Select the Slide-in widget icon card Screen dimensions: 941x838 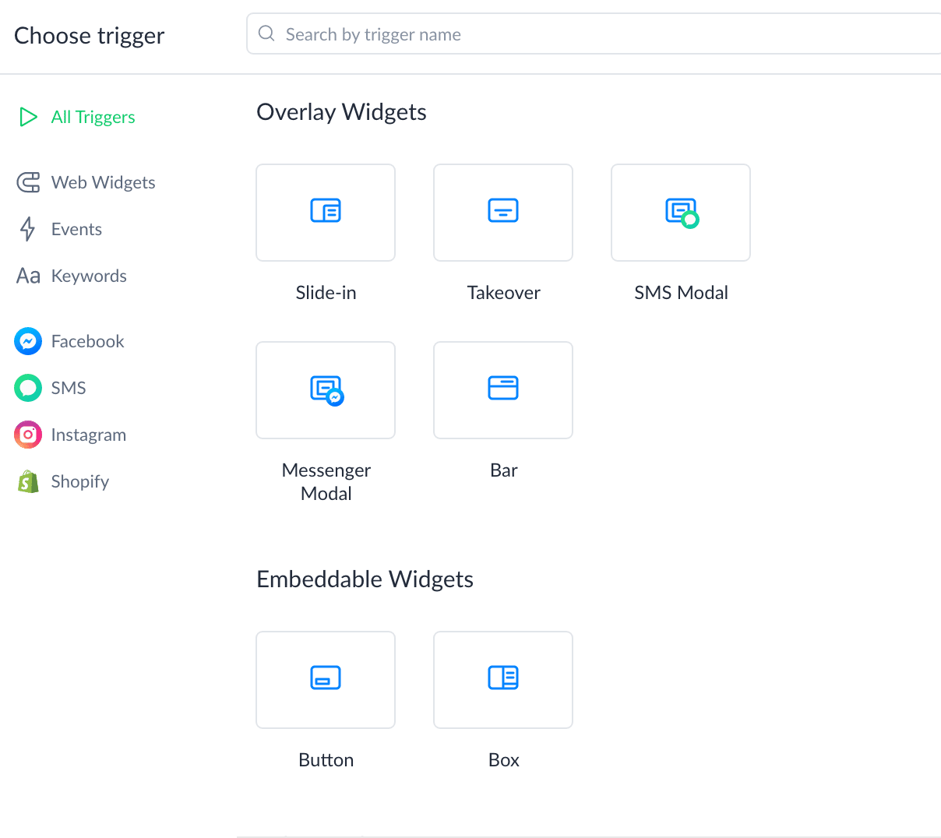[326, 213]
